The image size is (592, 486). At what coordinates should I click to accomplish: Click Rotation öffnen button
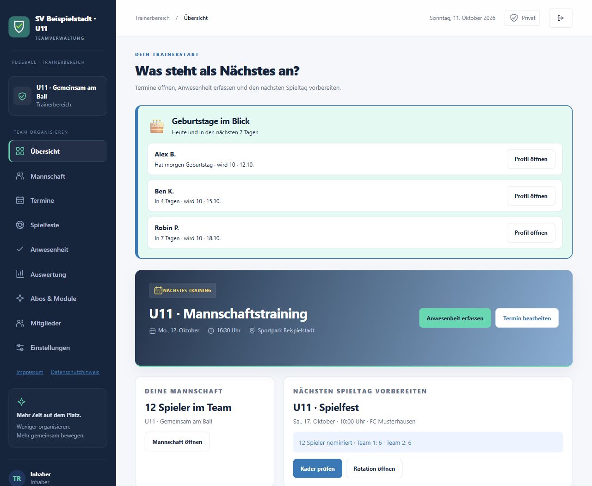click(374, 468)
